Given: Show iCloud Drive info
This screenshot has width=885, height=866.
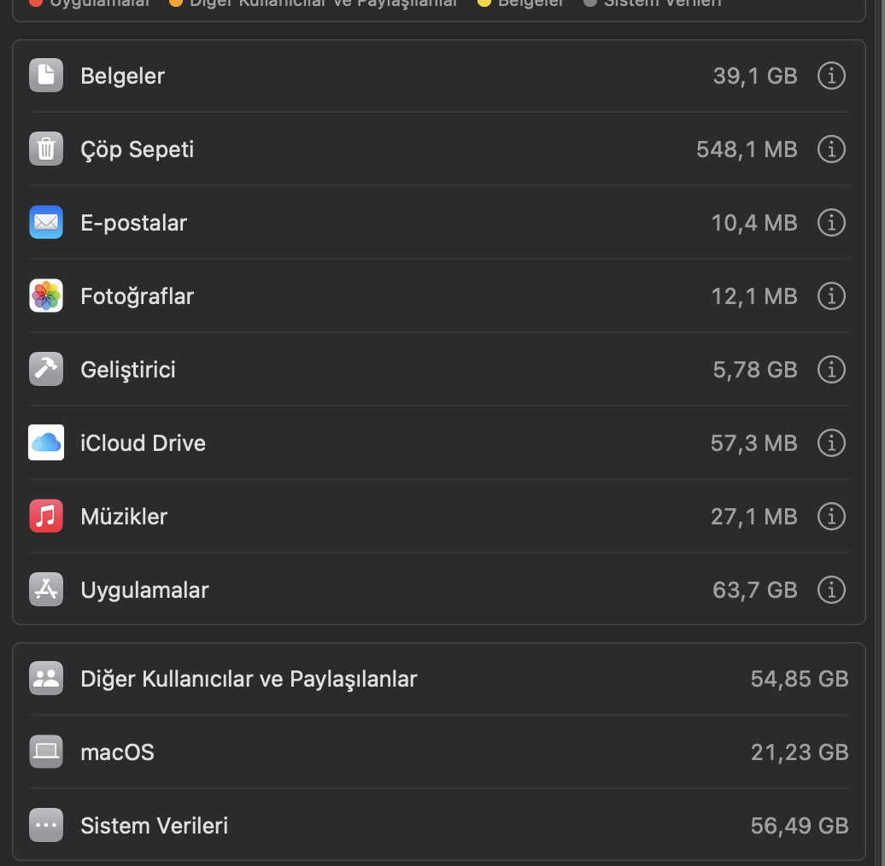Looking at the screenshot, I should tap(831, 443).
